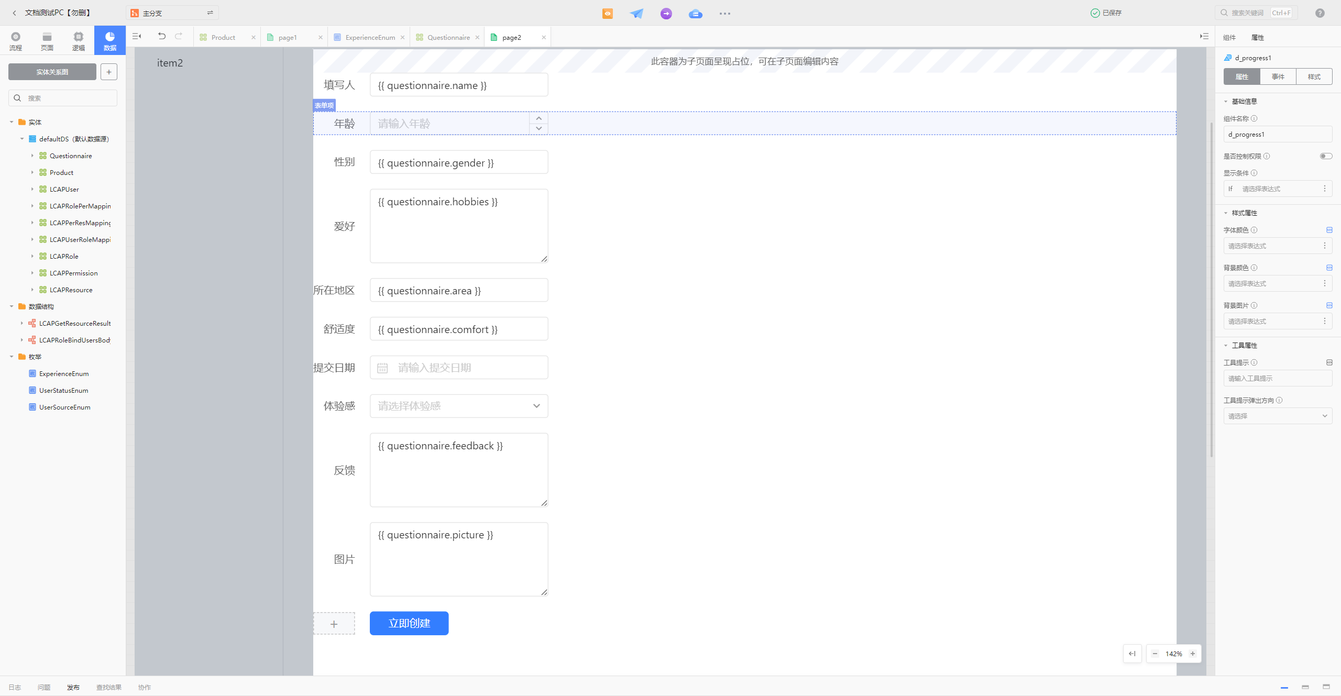Click the fit-to-left arrow icon near zoom
Image resolution: width=1341 pixels, height=696 pixels.
coord(1132,654)
